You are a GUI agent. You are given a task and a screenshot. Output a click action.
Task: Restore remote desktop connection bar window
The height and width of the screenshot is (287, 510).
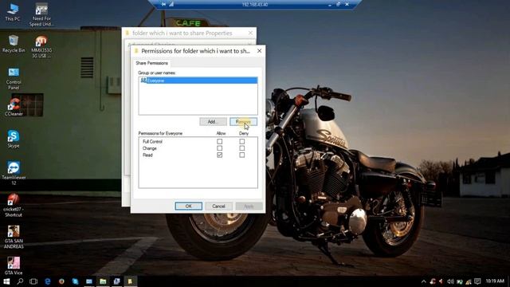click(x=338, y=4)
